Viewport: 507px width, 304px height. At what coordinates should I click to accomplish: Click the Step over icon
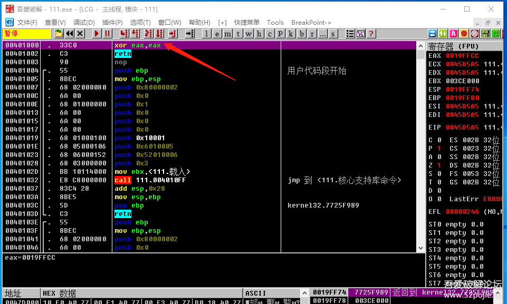[135, 34]
